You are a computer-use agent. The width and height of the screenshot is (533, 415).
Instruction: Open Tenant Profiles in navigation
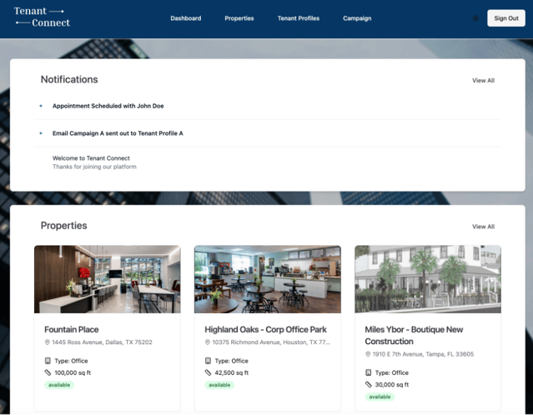point(299,18)
